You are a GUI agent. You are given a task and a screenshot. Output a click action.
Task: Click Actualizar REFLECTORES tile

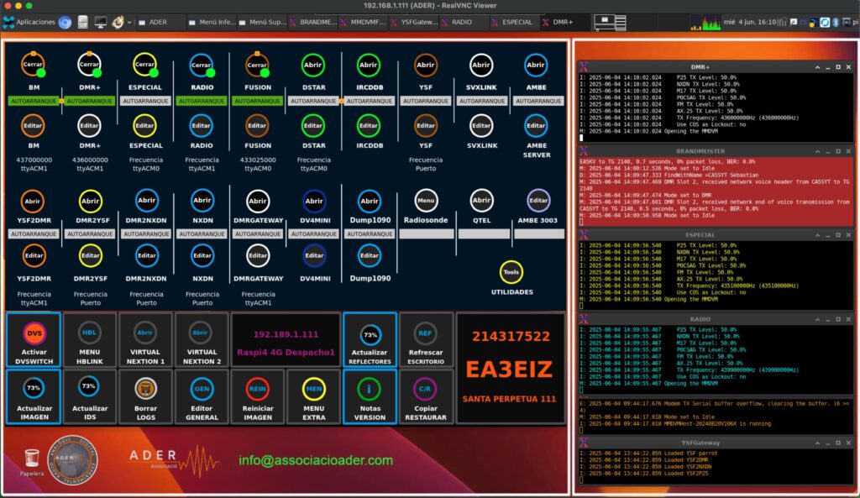tap(370, 340)
